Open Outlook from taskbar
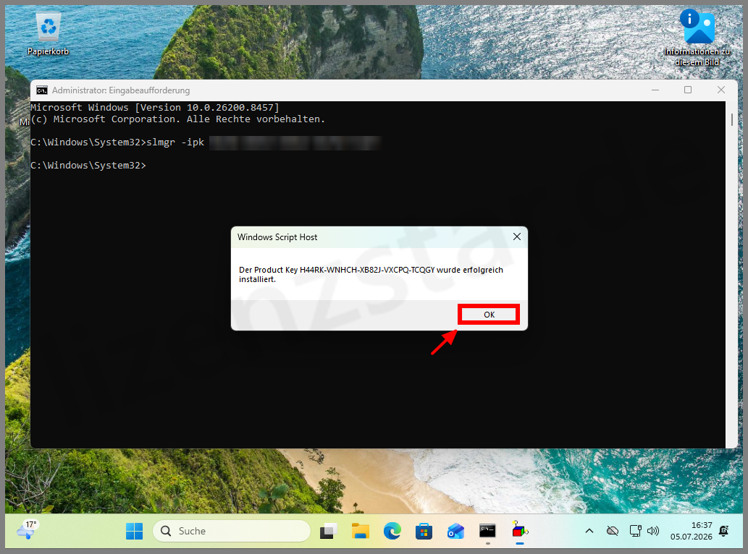Image resolution: width=748 pixels, height=554 pixels. (455, 531)
